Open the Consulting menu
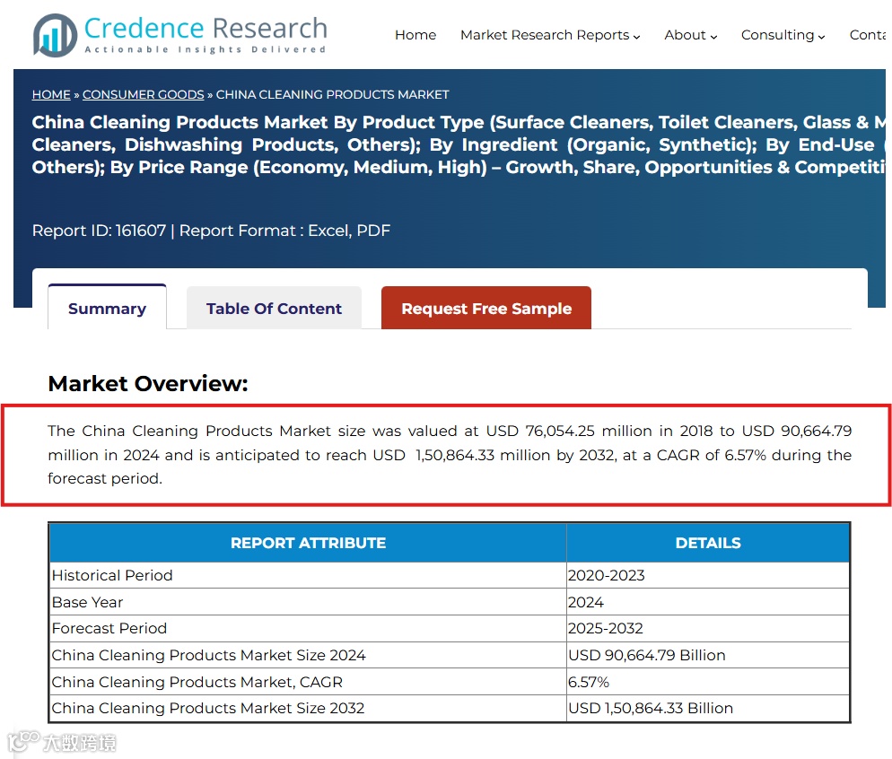This screenshot has width=892, height=759. (777, 35)
